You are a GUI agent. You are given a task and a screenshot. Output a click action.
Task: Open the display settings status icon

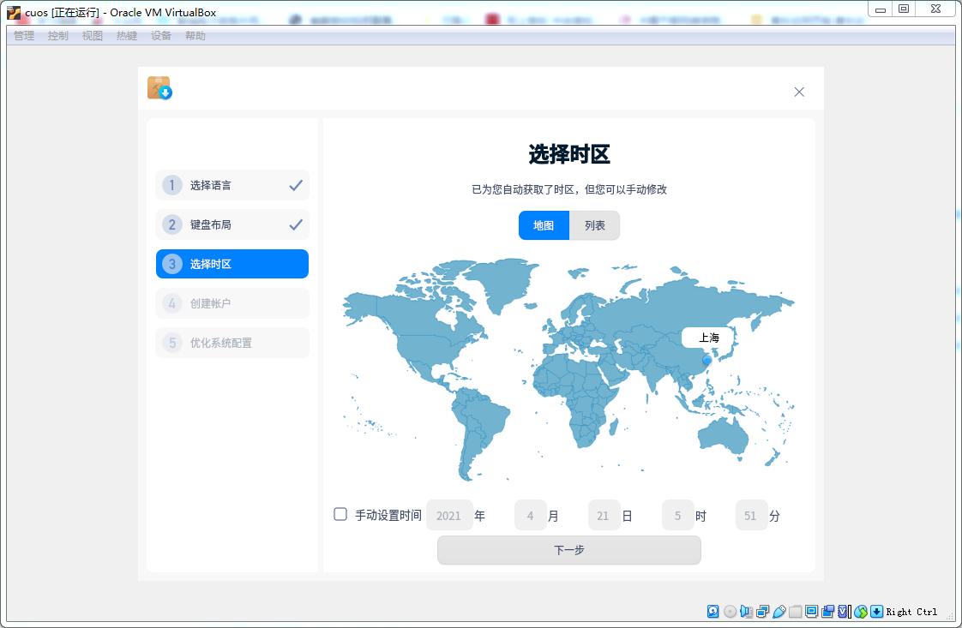coord(809,611)
